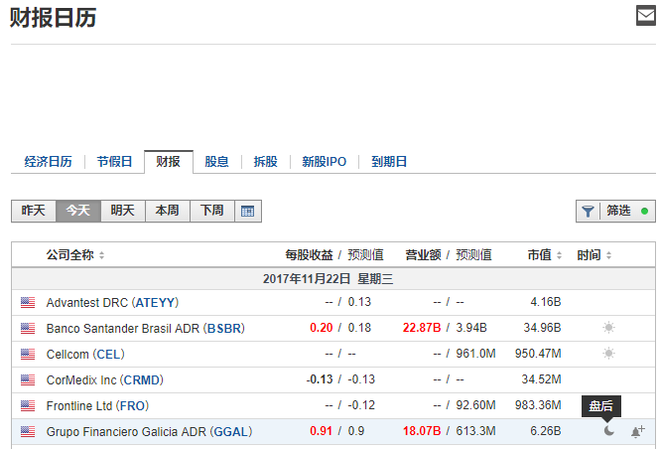Viewport: 659px width, 449px height.
Task: Click the moon after-hours icon for GGAL
Action: [x=609, y=430]
